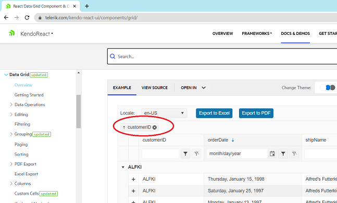The image size is (337, 203).
Task: Toggle sort arrow on customerID group chip
Action: click(124, 128)
